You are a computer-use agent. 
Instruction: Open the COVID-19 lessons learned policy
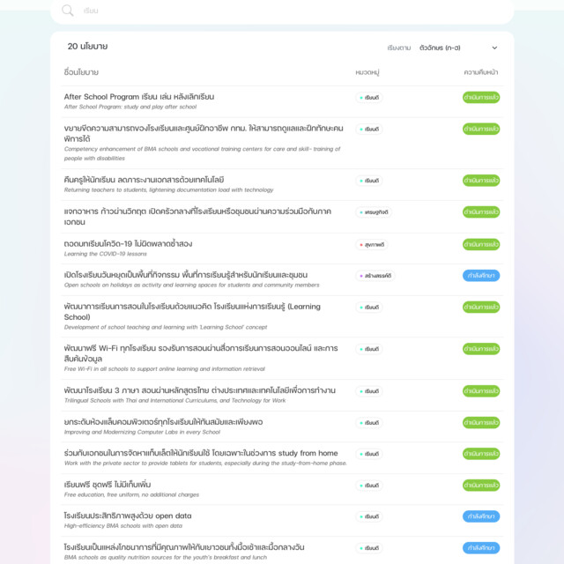pos(129,243)
